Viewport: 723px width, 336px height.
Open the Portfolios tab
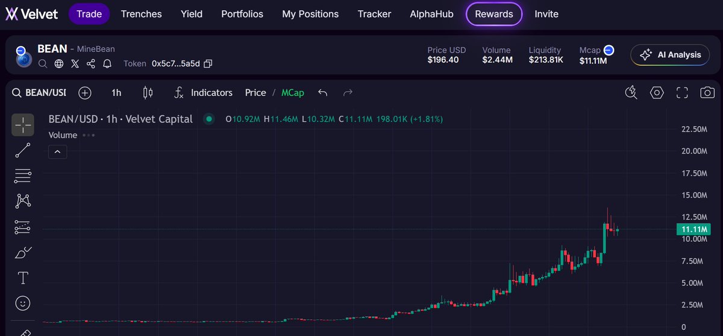click(x=242, y=14)
